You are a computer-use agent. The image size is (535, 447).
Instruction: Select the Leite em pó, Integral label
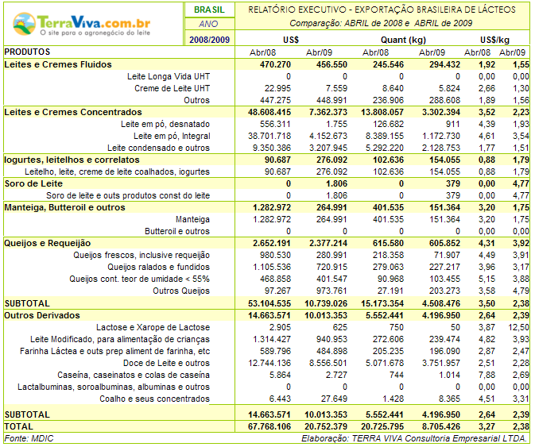(x=172, y=136)
